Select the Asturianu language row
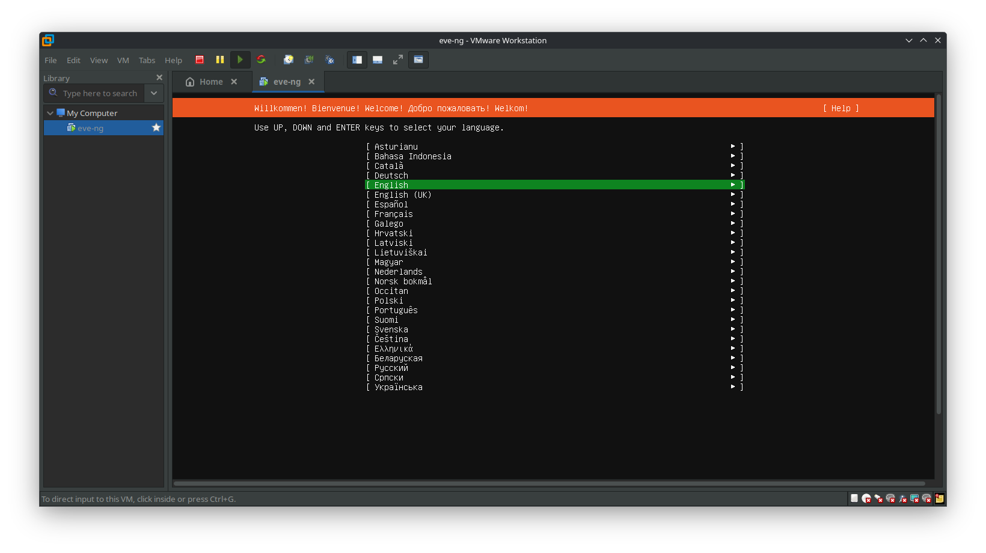 (x=555, y=147)
